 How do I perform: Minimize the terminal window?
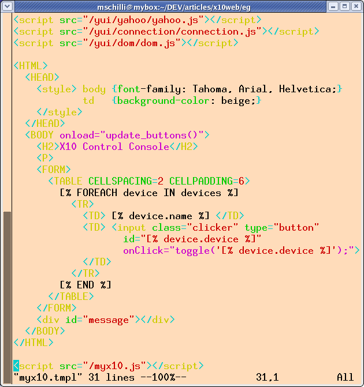(333, 6)
